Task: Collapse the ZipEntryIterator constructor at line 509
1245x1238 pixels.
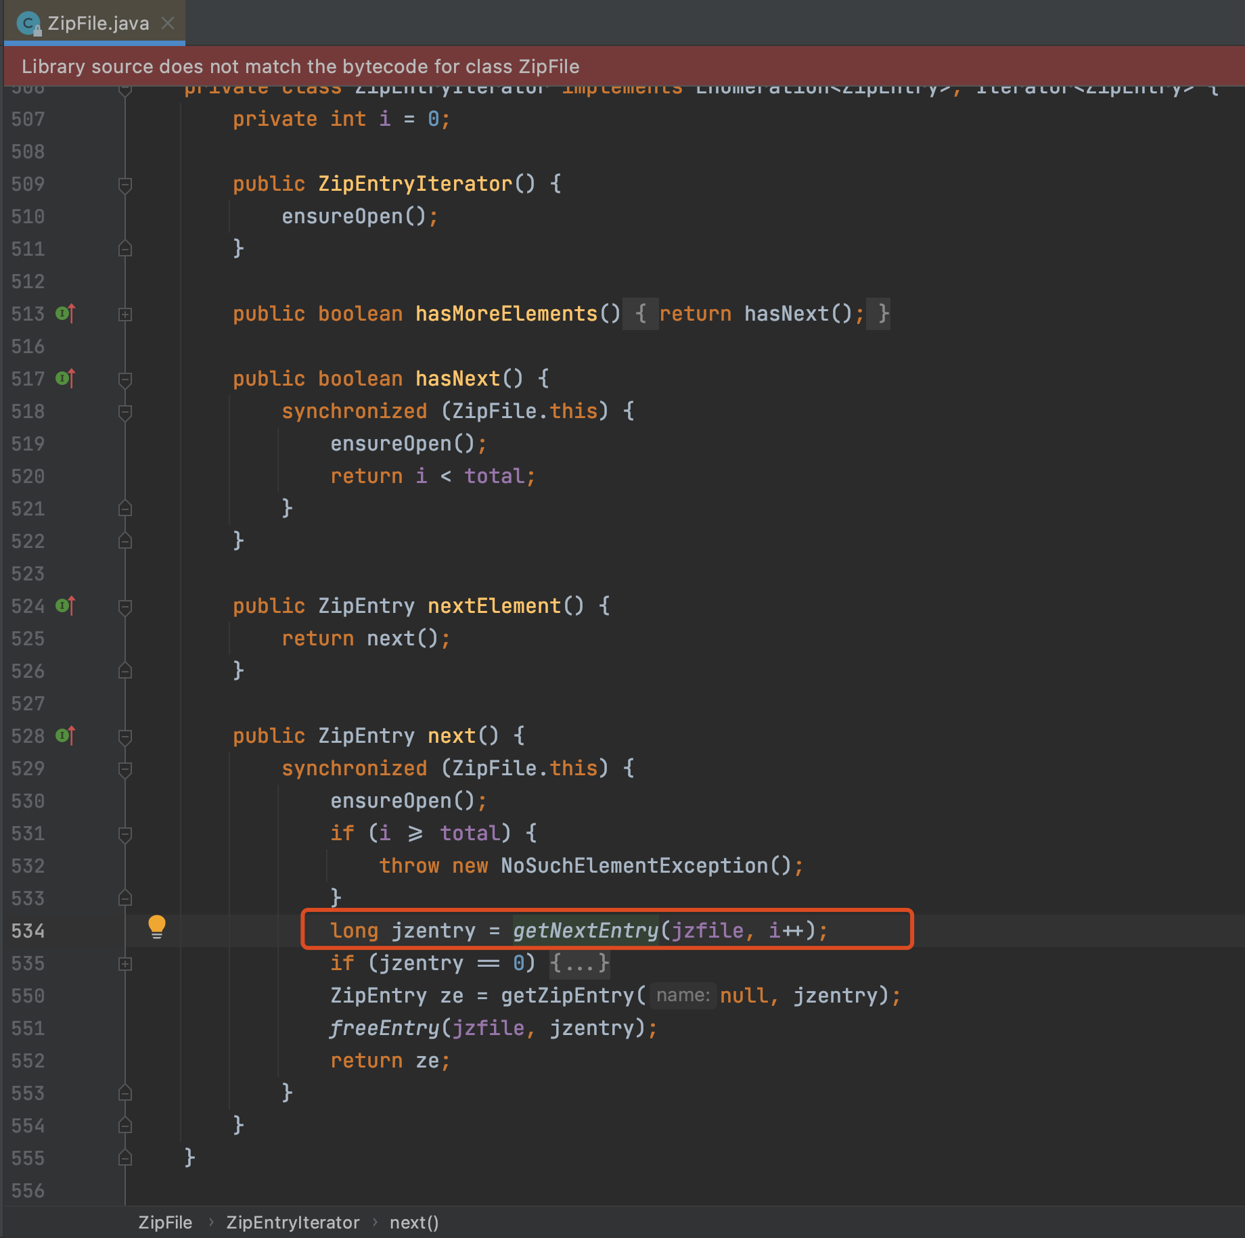Action: point(125,185)
